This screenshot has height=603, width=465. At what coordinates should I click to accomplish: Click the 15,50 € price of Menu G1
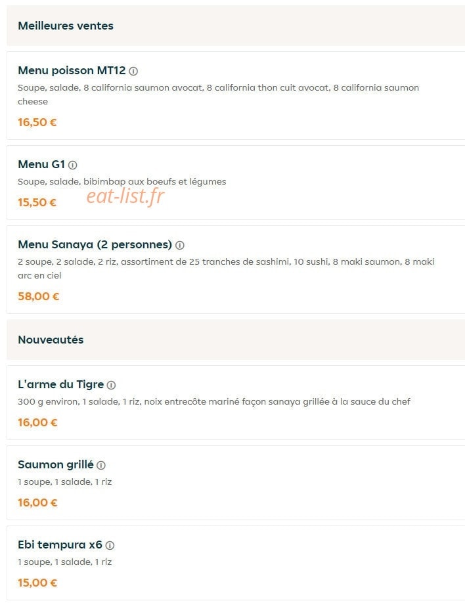(37, 202)
